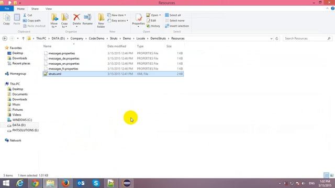Screen dimensions: 335x188
Task: Expand the New item dropdown
Action: pos(117,15)
